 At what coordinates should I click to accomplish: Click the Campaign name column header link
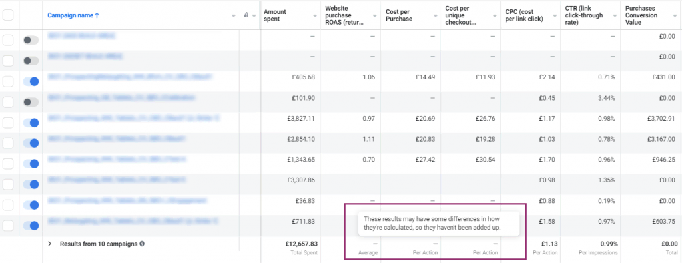pyautogui.click(x=71, y=15)
